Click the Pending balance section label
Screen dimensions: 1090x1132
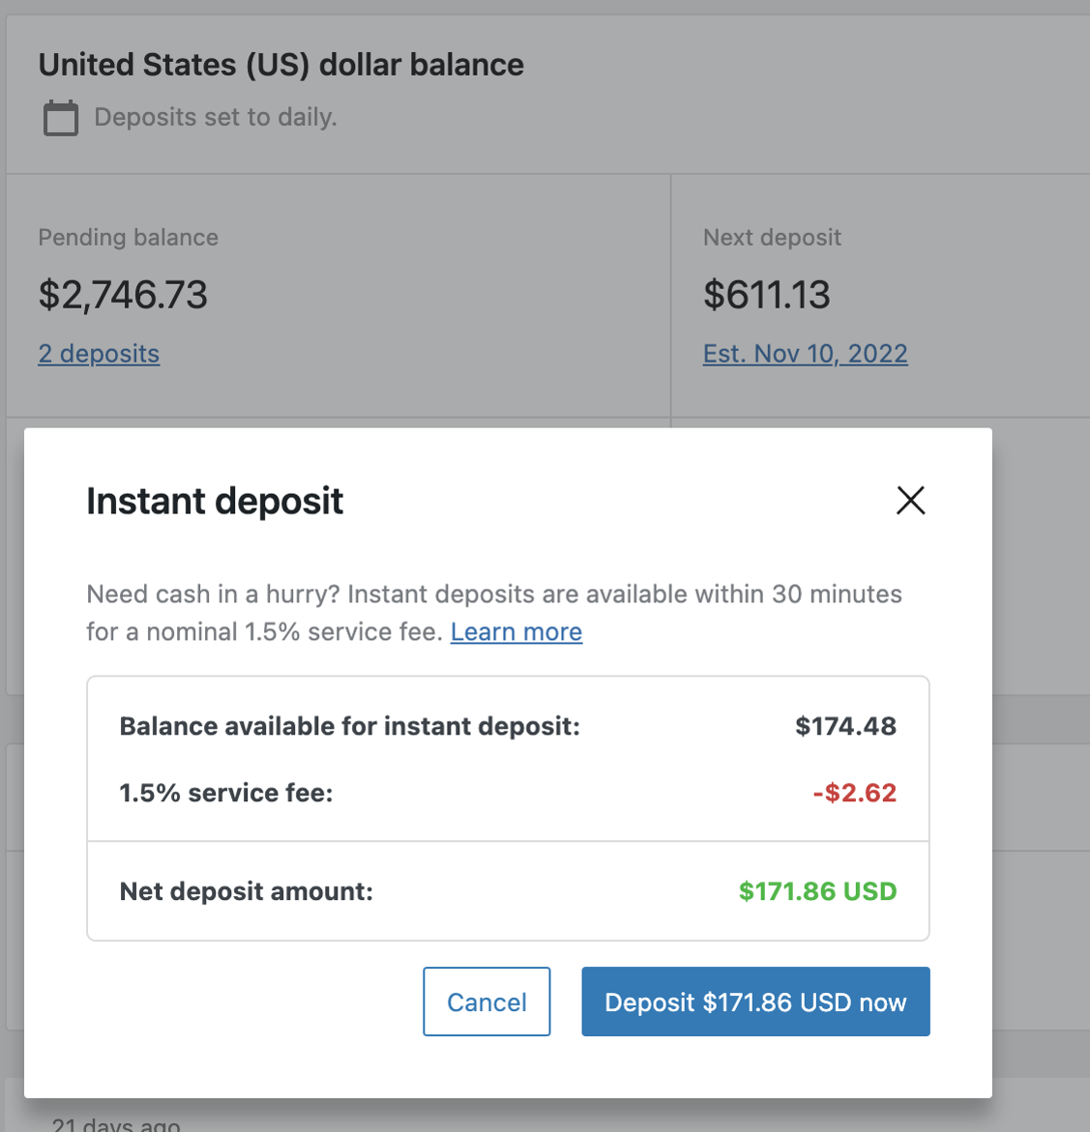[x=128, y=237]
